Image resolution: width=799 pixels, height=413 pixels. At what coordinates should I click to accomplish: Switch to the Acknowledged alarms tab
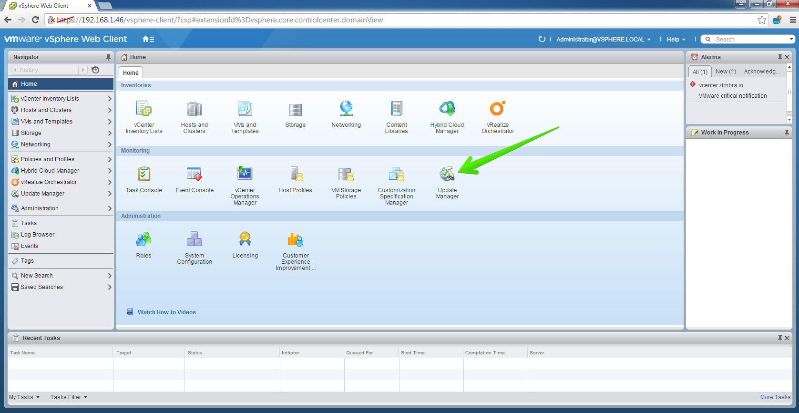762,72
